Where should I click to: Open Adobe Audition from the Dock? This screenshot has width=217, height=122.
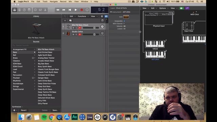[75, 117]
